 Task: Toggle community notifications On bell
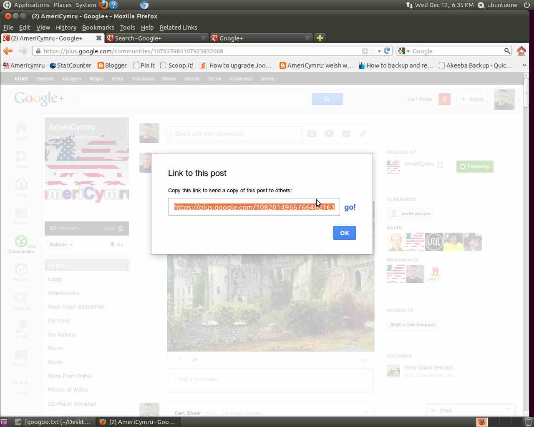click(x=117, y=244)
